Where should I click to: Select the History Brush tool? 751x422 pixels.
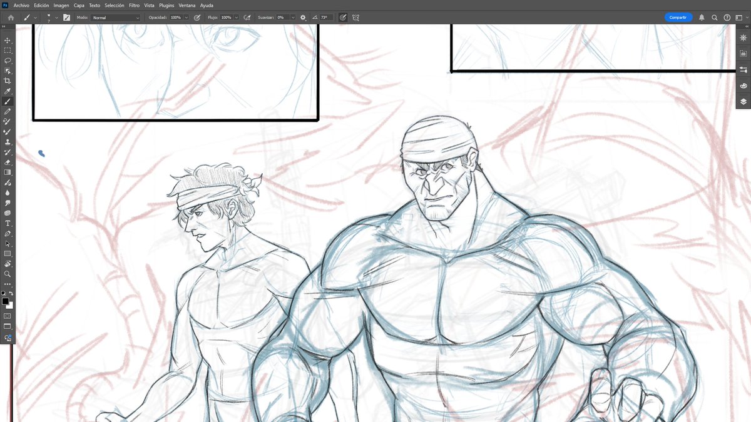pos(8,152)
